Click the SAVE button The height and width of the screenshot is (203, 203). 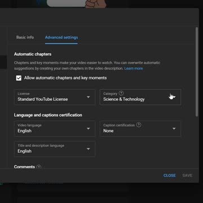(187, 175)
